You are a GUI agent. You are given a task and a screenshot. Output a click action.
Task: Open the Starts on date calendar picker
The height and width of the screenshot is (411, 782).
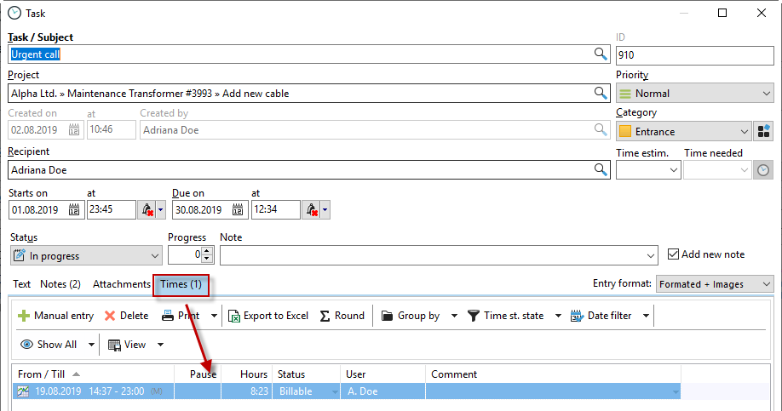coord(74,209)
